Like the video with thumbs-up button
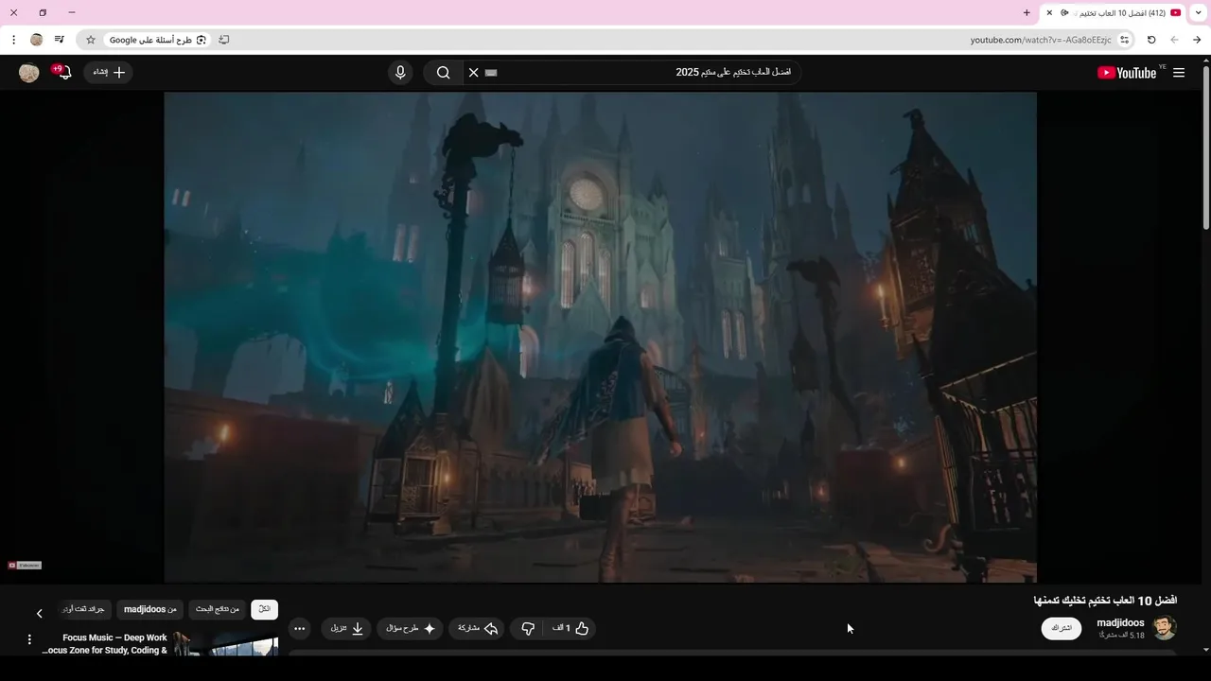 (570, 628)
